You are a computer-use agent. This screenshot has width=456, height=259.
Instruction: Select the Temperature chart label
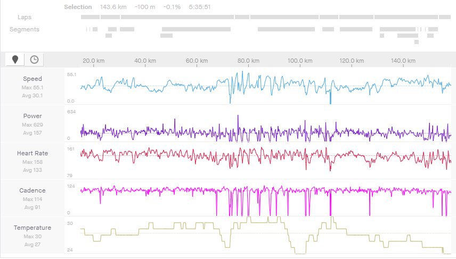pos(32,228)
